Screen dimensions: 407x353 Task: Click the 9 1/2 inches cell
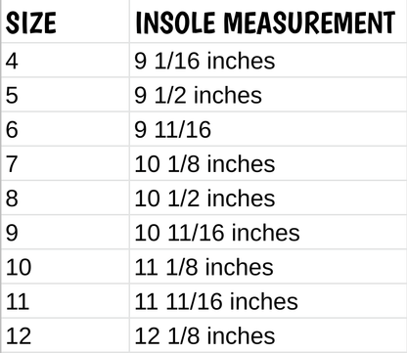(268, 95)
